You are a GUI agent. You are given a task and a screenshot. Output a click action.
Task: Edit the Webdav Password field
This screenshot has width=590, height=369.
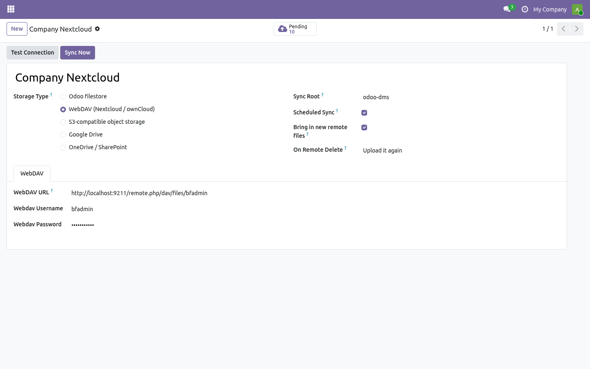[x=315, y=225]
